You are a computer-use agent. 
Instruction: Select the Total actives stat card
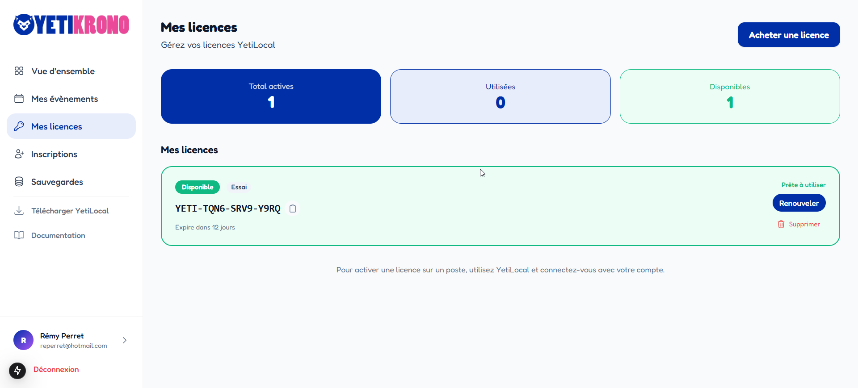click(271, 96)
